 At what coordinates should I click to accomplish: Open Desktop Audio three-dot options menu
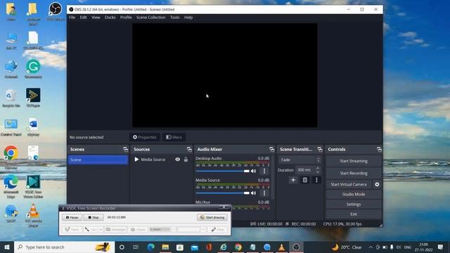264,171
